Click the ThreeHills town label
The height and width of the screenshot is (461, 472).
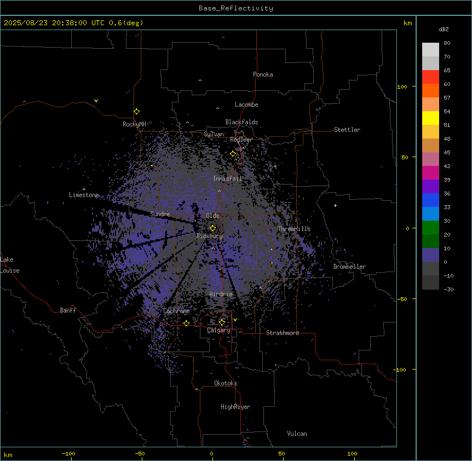coord(294,229)
